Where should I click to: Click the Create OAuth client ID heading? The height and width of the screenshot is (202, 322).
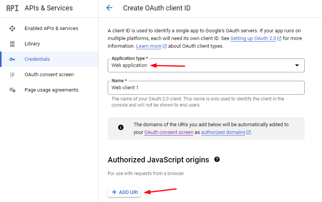157,8
